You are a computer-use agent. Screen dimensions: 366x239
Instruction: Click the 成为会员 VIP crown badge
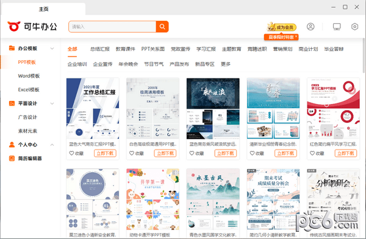(x=281, y=27)
